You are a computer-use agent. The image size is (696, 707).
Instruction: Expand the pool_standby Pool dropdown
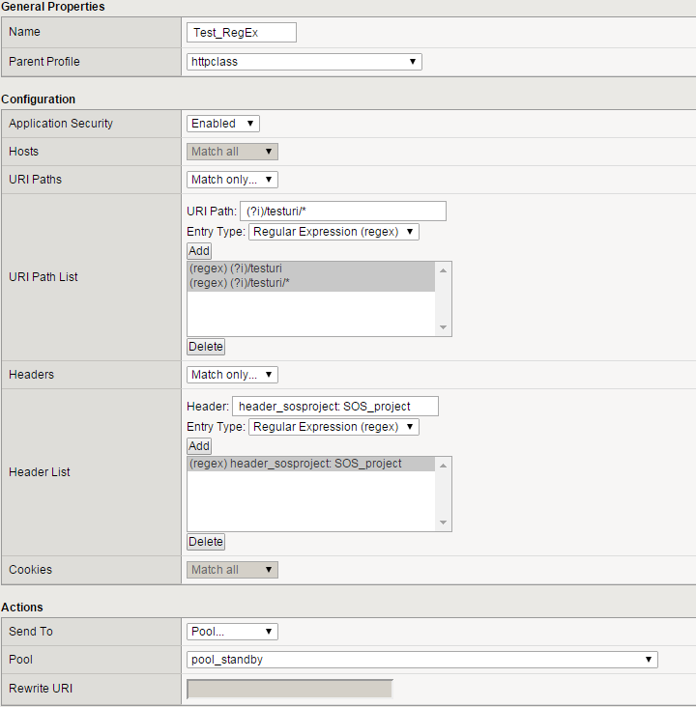421,660
